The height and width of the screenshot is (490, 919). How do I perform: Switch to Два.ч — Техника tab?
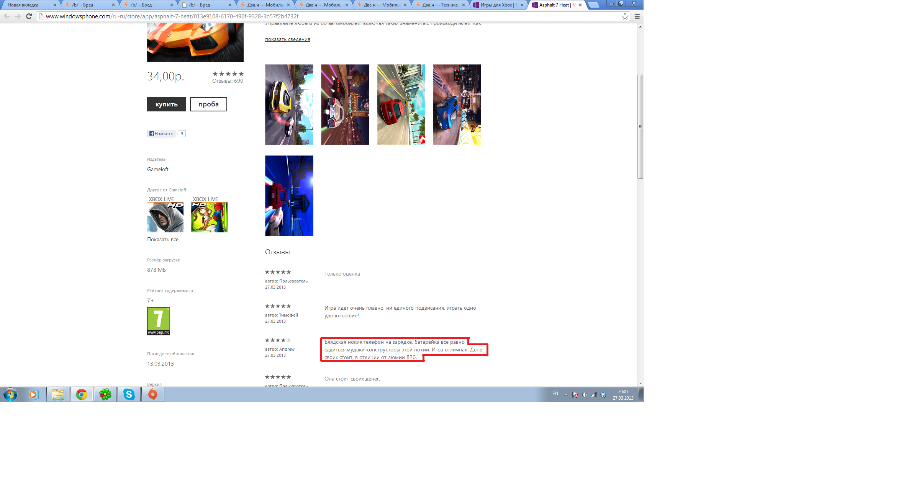(441, 5)
